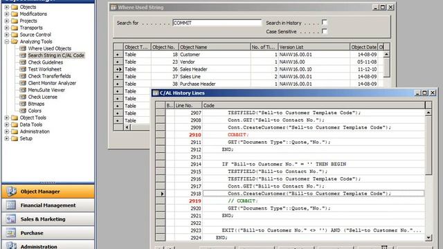Expand the Source Control folder node
The width and height of the screenshot is (443, 249).
pyautogui.click(x=7, y=35)
